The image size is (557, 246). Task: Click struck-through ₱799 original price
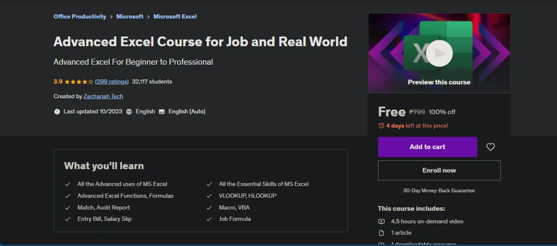417,112
